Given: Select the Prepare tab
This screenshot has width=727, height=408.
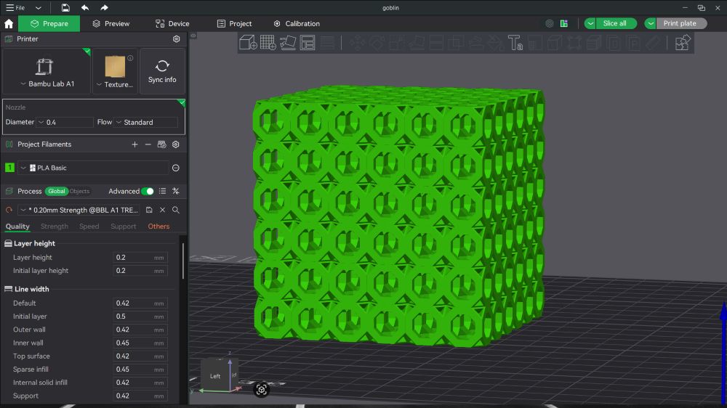Looking at the screenshot, I should (49, 24).
